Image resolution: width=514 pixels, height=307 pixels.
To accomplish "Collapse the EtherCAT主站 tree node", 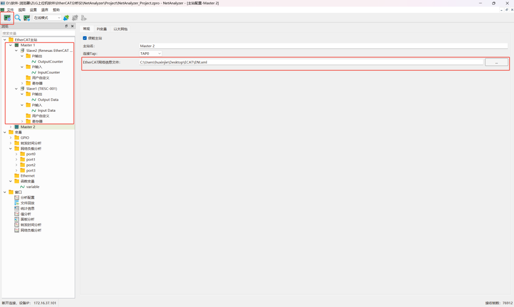I will 5,39.
